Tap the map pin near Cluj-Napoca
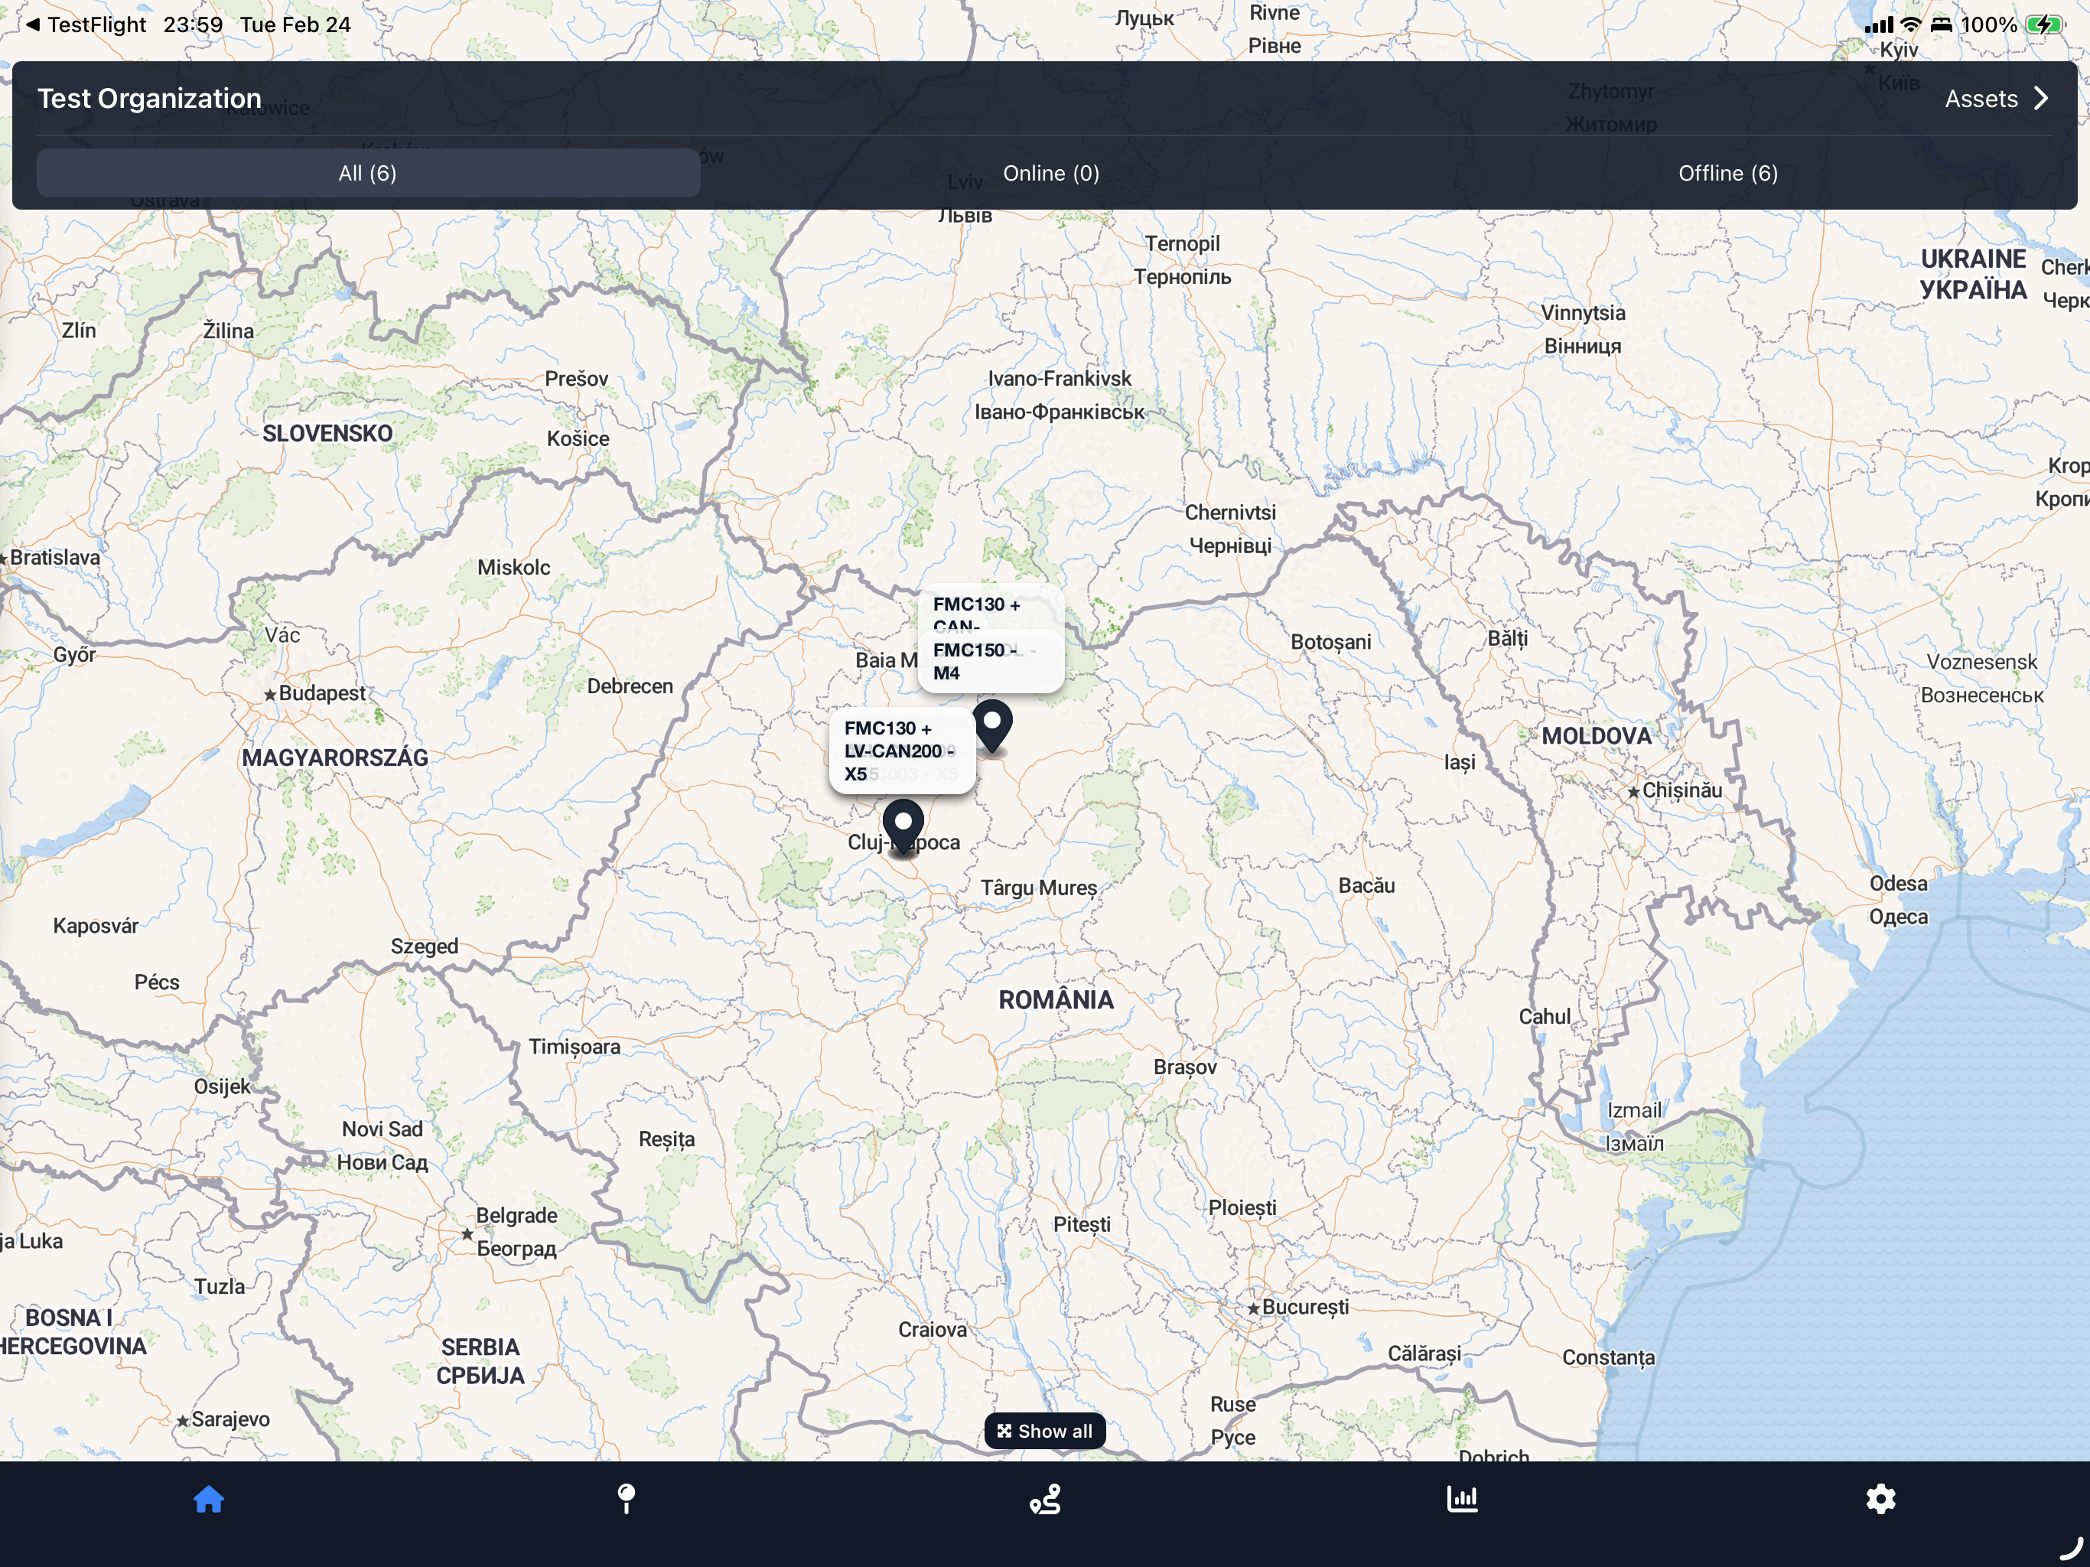The width and height of the screenshot is (2090, 1567). tap(903, 826)
